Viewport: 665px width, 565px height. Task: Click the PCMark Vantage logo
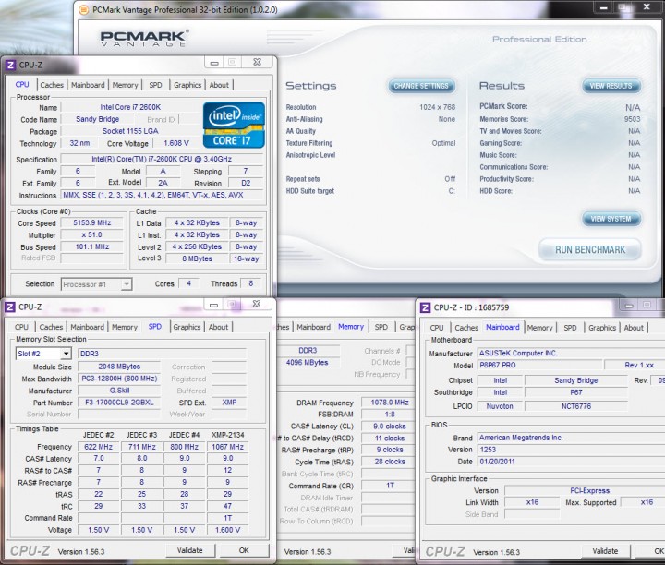pyautogui.click(x=145, y=38)
